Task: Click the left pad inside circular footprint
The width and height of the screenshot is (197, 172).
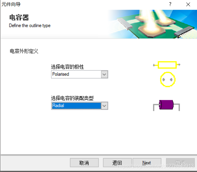Action: pyautogui.click(x=164, y=79)
